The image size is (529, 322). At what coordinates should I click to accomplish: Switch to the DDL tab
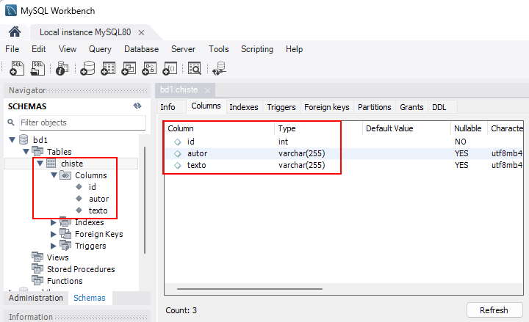point(439,107)
